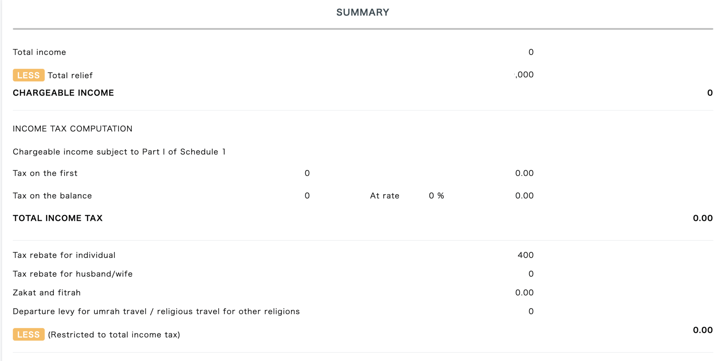Viewport: 724px width, 361px height.
Task: Click the Tax on the balance label
Action: click(x=52, y=196)
